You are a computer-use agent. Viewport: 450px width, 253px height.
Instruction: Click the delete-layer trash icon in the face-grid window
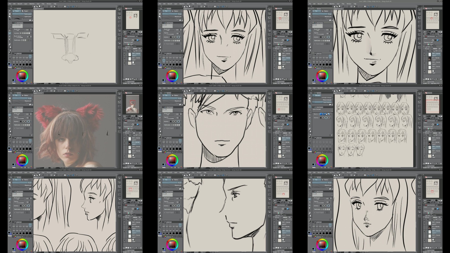441,163
